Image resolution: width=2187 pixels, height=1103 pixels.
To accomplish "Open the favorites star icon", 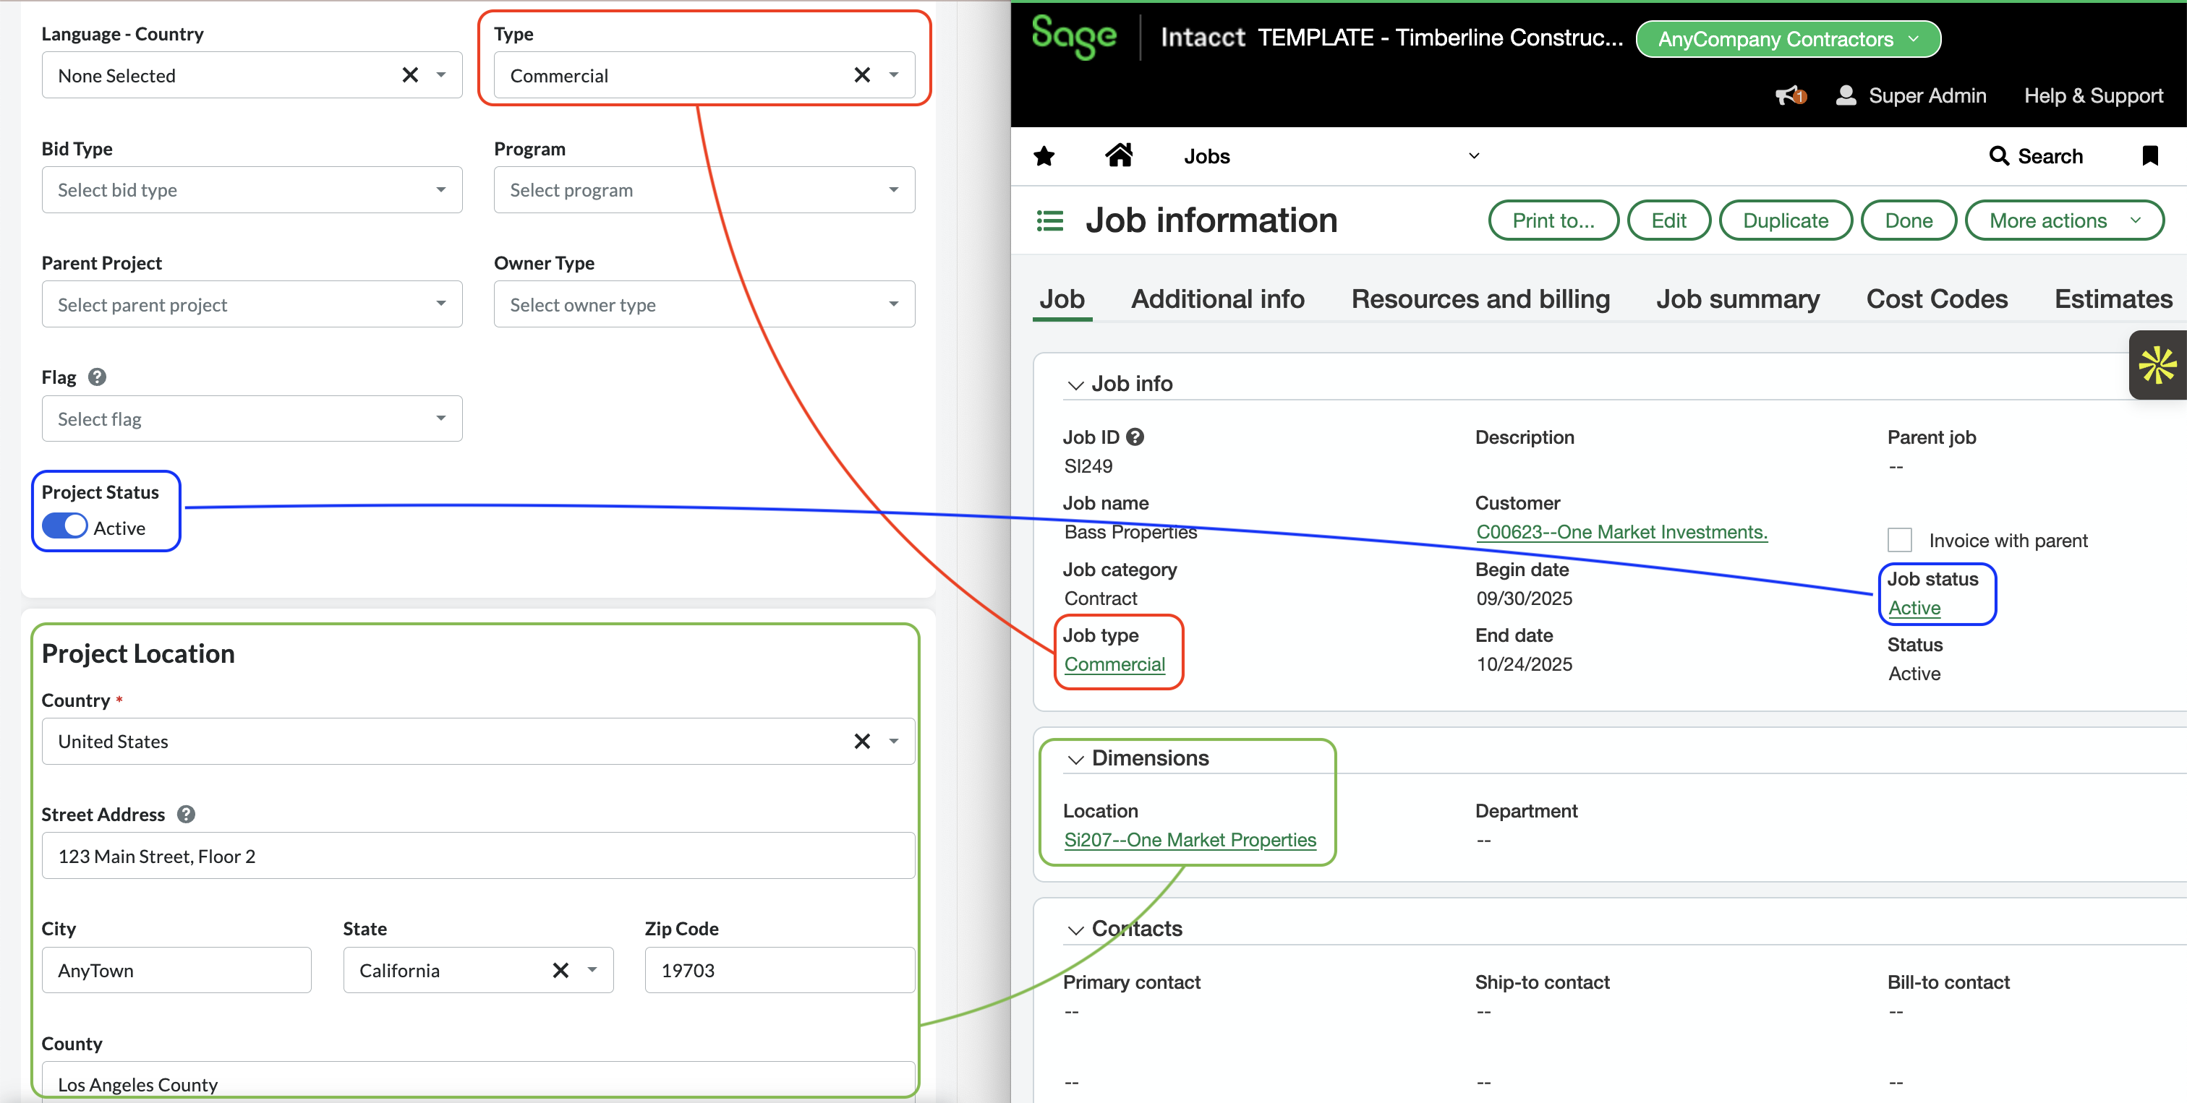I will 1044,156.
